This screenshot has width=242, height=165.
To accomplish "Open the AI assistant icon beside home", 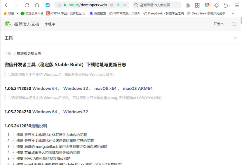I will 47,5.
